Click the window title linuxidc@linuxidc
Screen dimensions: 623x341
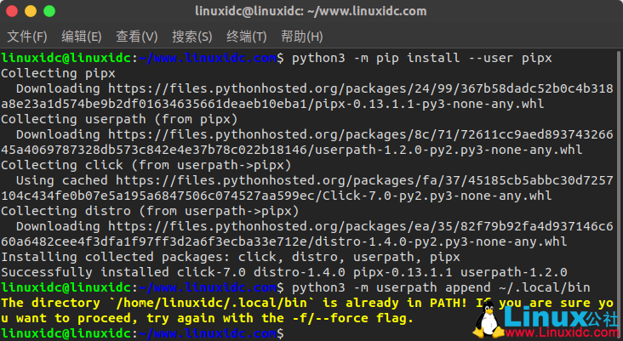pos(311,11)
